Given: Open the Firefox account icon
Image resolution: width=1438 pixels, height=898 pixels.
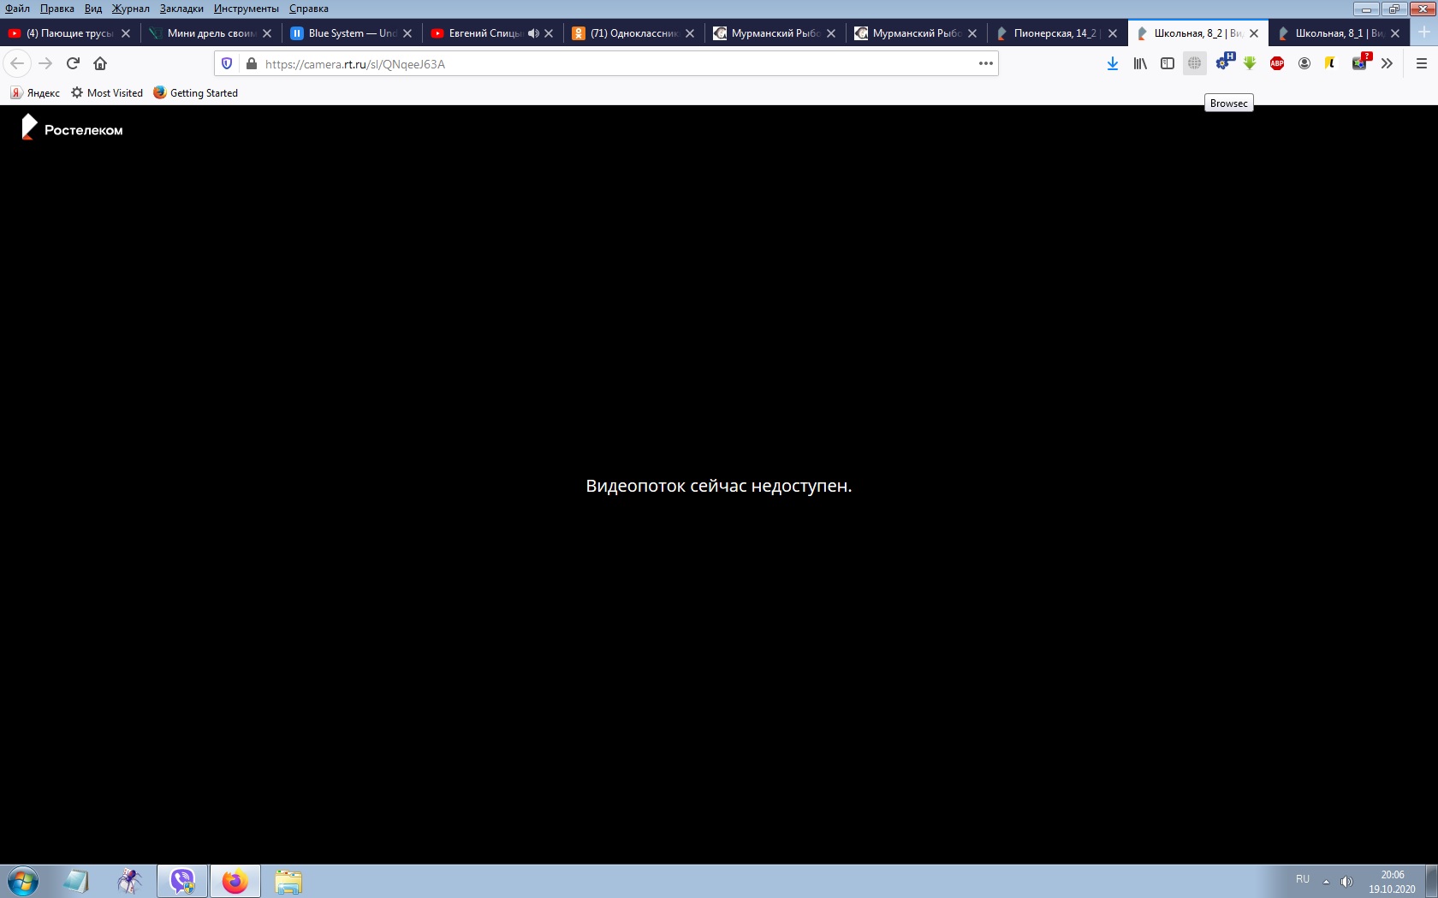Looking at the screenshot, I should (1304, 63).
